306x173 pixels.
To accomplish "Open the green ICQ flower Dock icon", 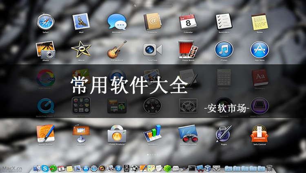I will 53,169.
